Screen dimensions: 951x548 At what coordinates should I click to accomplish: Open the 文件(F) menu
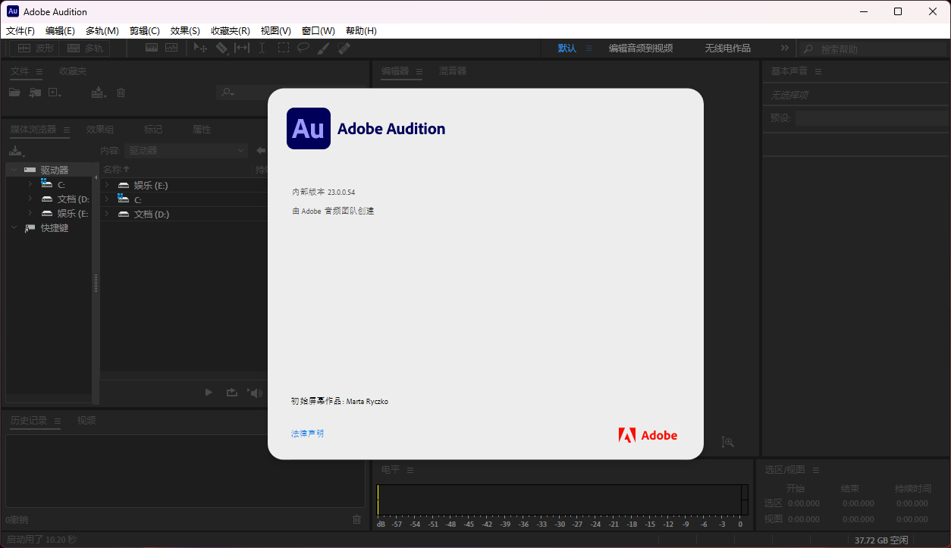click(x=20, y=31)
